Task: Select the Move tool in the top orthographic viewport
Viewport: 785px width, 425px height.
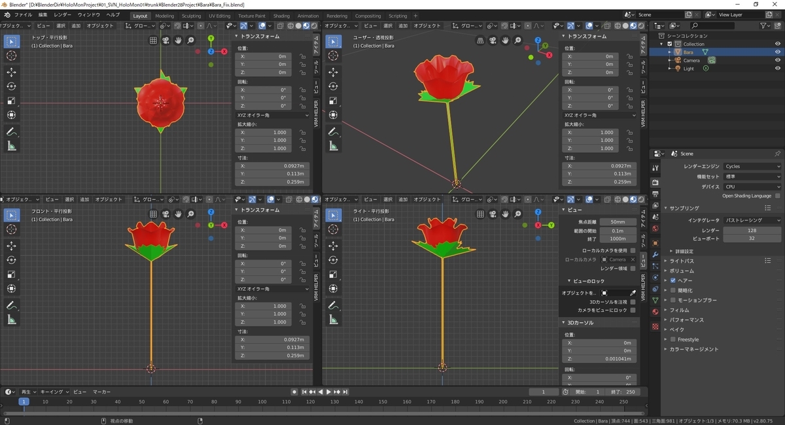Action: [x=12, y=71]
